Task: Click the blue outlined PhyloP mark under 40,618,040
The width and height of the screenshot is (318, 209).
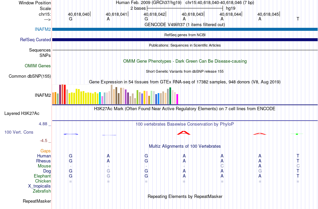Action: pyautogui.click(x=71, y=134)
